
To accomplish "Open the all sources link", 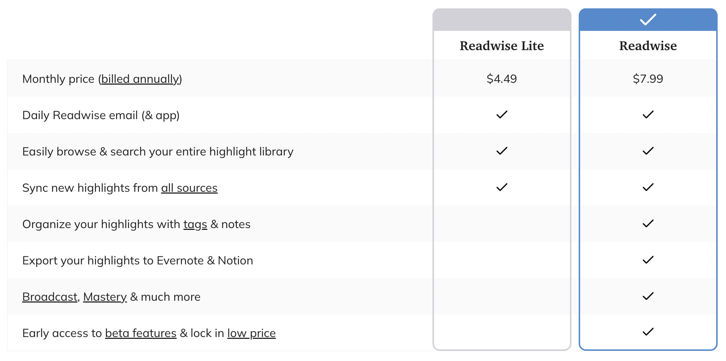I will pos(189,188).
